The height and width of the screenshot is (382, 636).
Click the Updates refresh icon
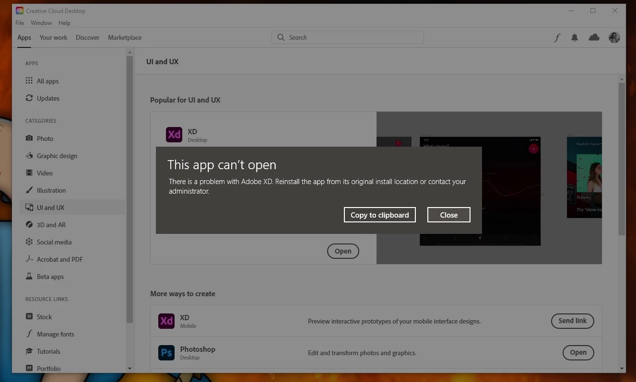[x=29, y=98]
